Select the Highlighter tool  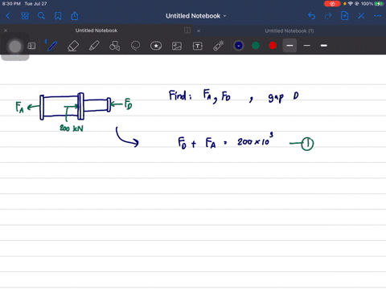(94, 46)
